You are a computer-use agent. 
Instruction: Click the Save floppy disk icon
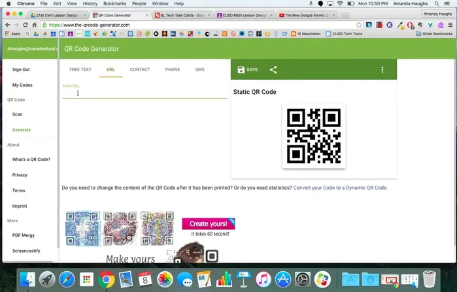[241, 70]
